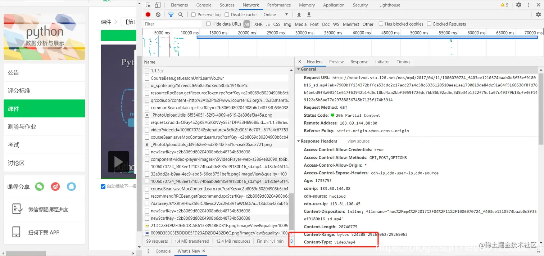This screenshot has height=256, width=544.
Task: Open the Performance tab
Action: pyautogui.click(x=279, y=5)
